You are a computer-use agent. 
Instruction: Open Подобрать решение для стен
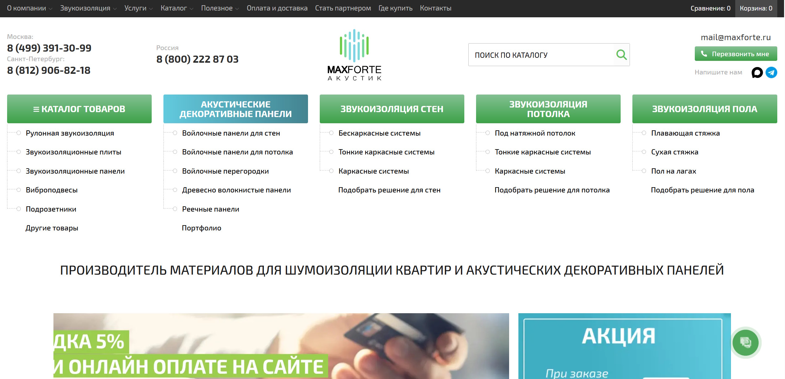coord(389,190)
